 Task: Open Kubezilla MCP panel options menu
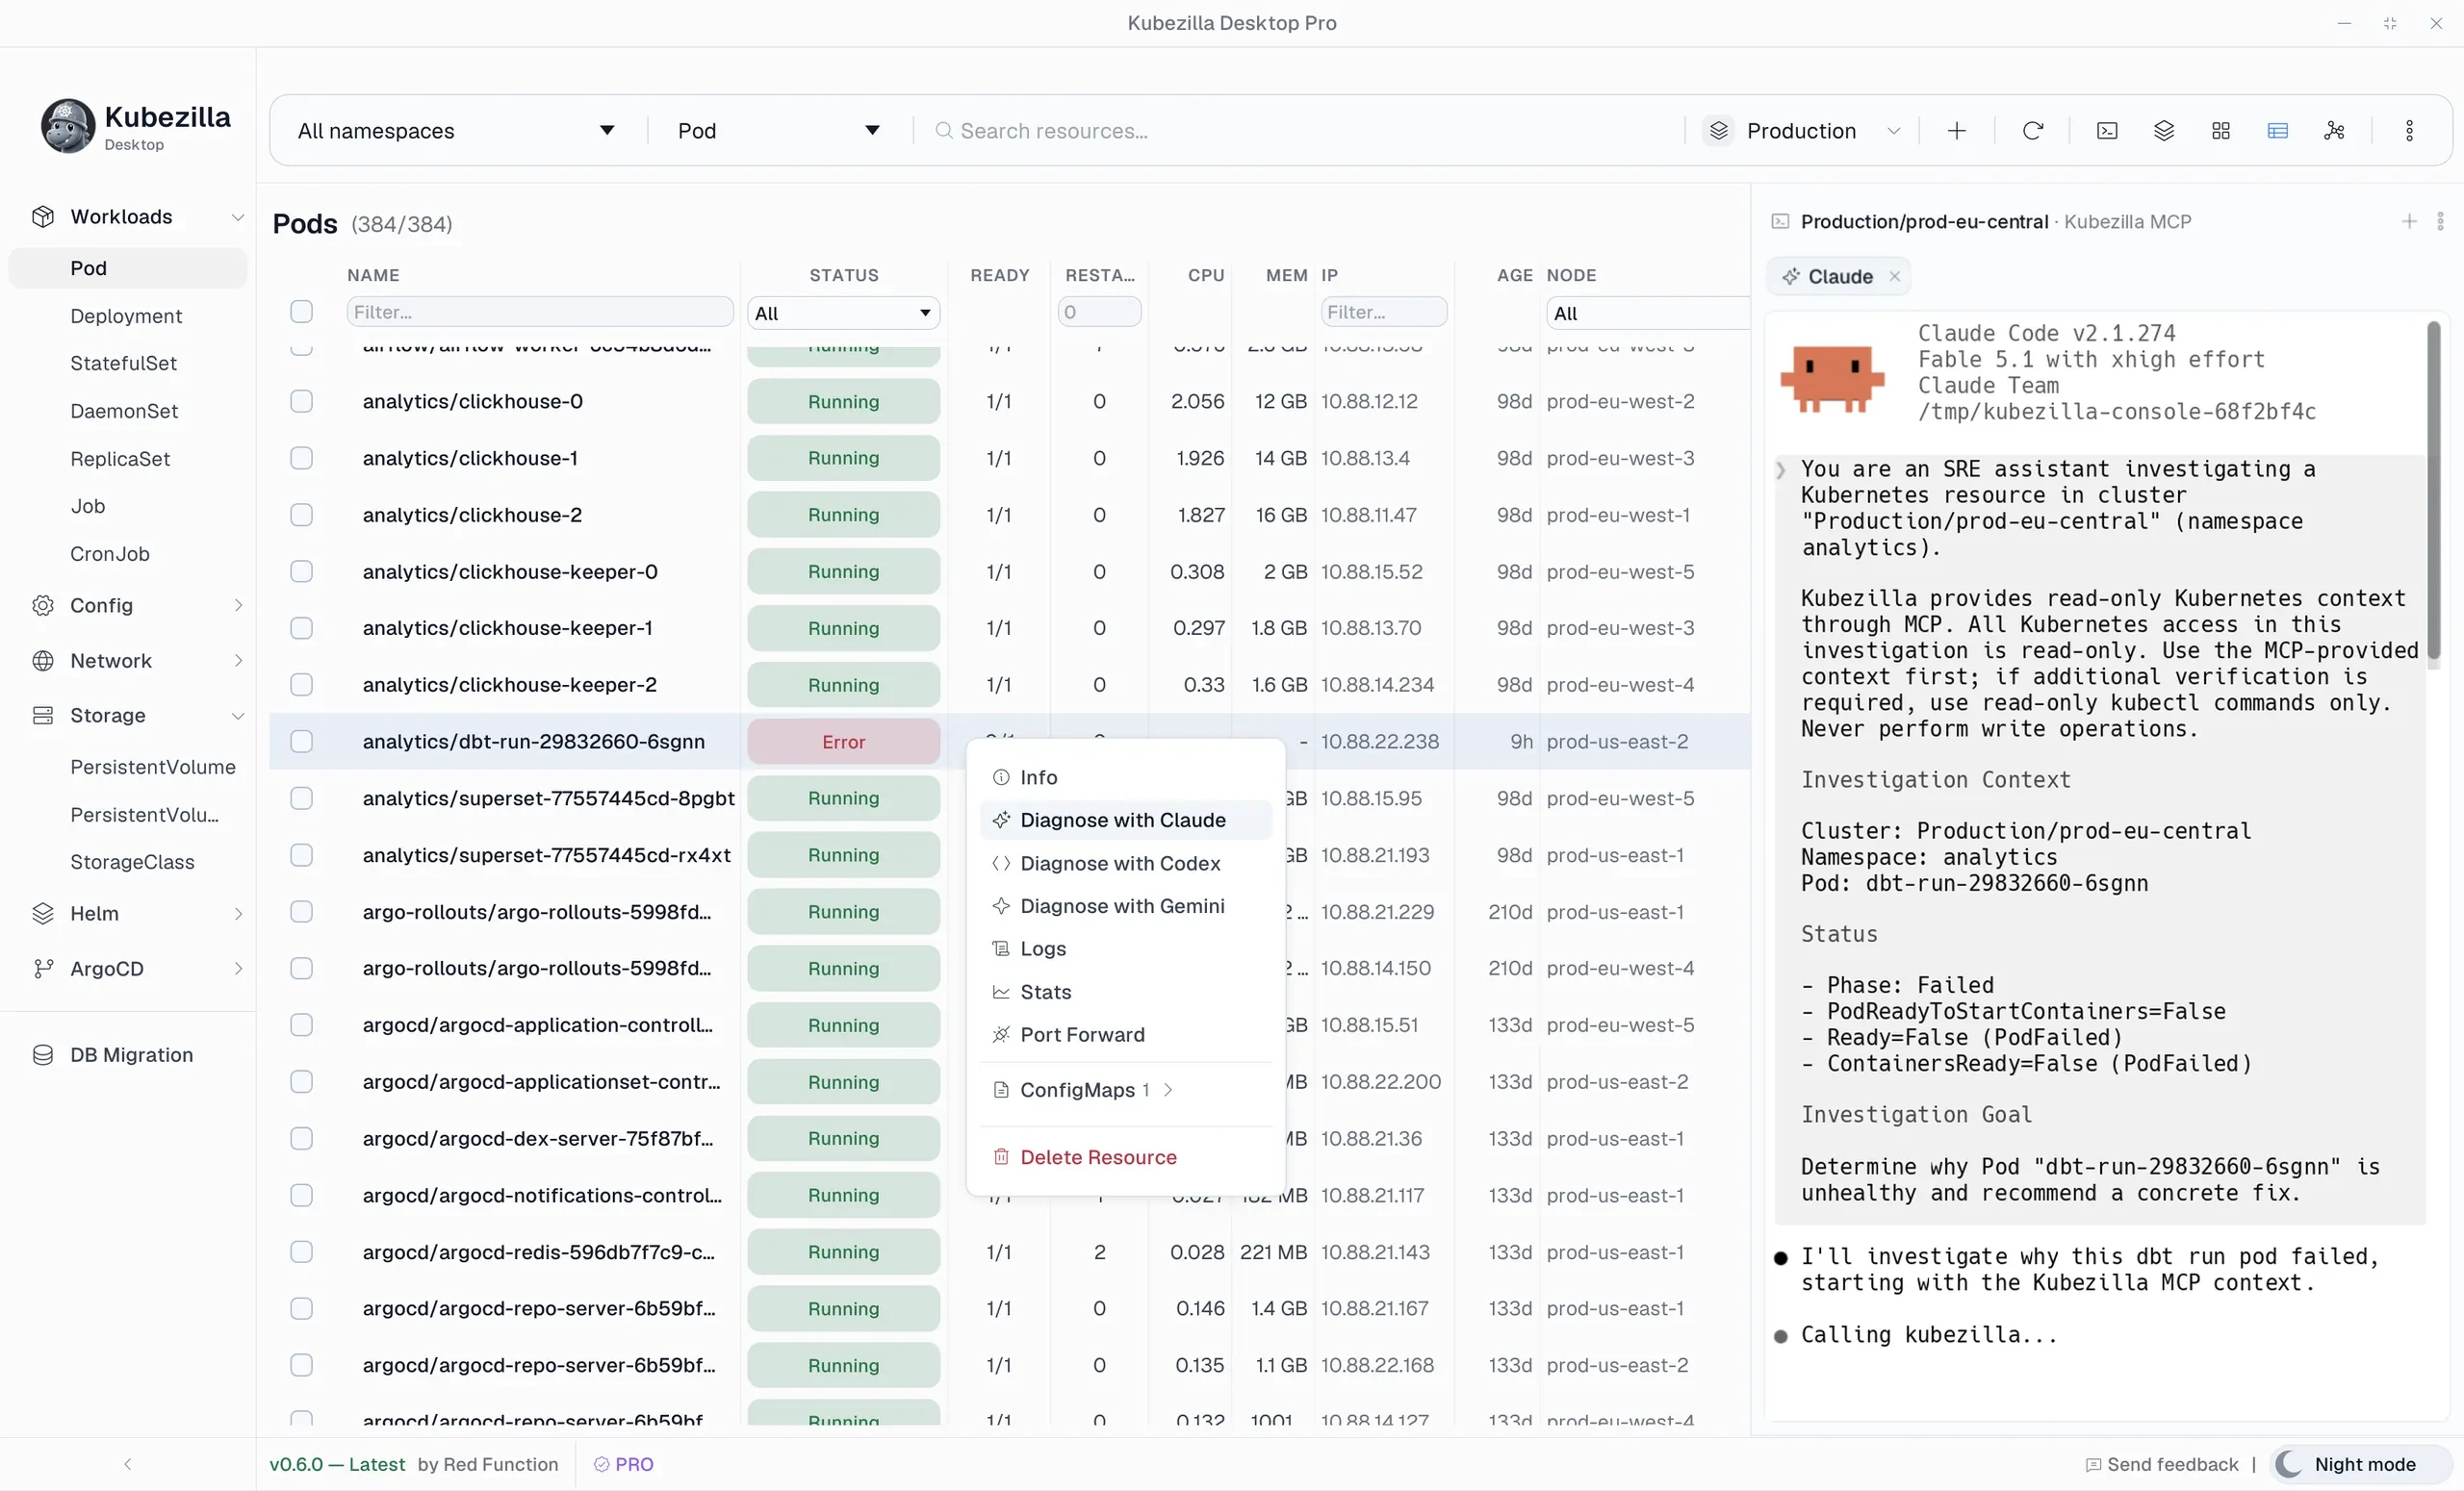2440,222
